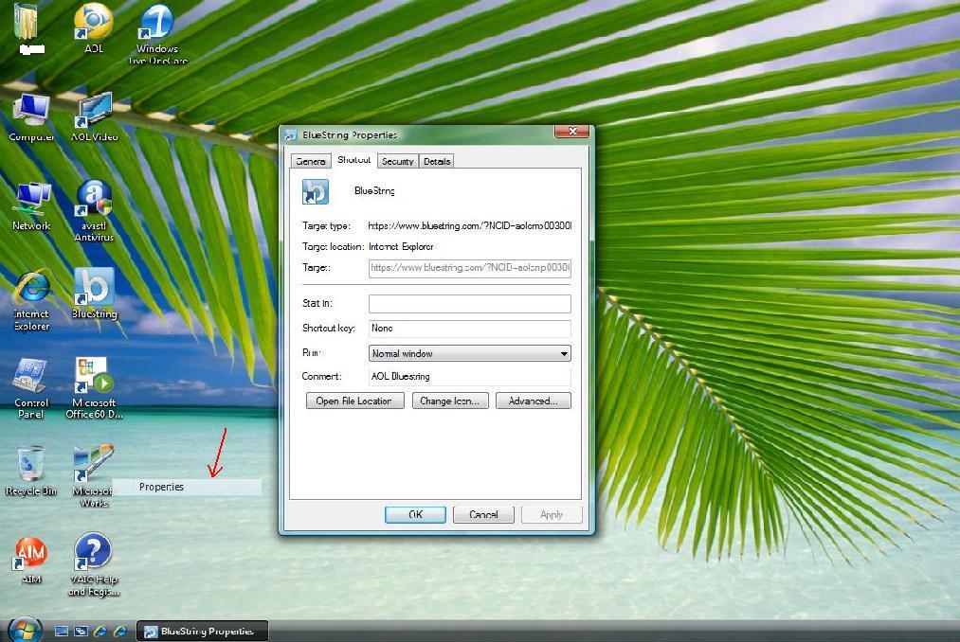Click the BlueString icon in the Properties dialog
Screen dimensions: 960x642
(316, 191)
